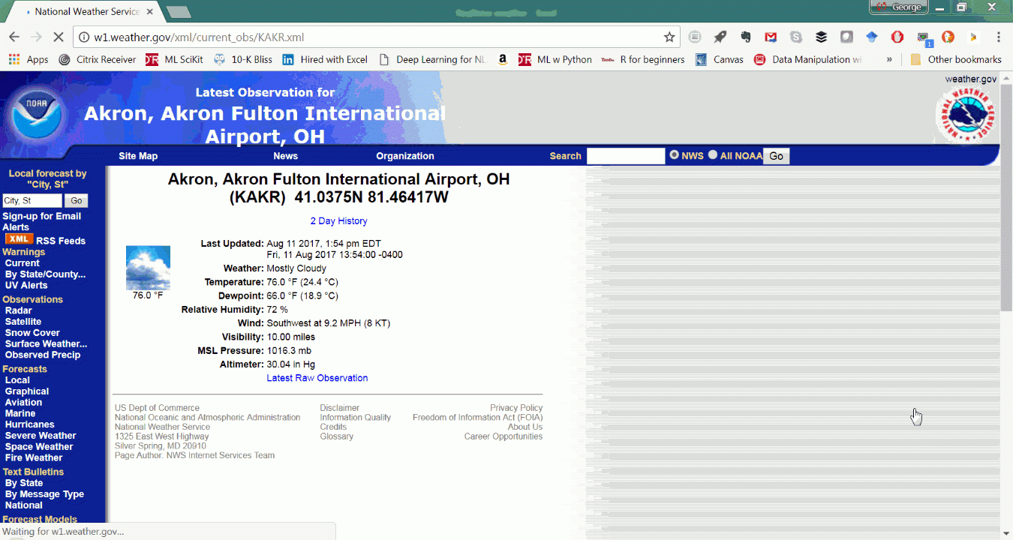1013x540 pixels.
Task: Select the All NOAA search radio button
Action: pyautogui.click(x=713, y=154)
